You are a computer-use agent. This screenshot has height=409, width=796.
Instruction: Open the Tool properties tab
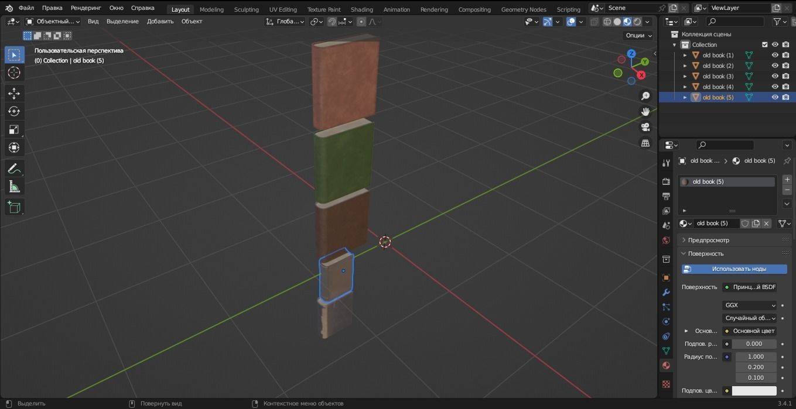point(666,163)
